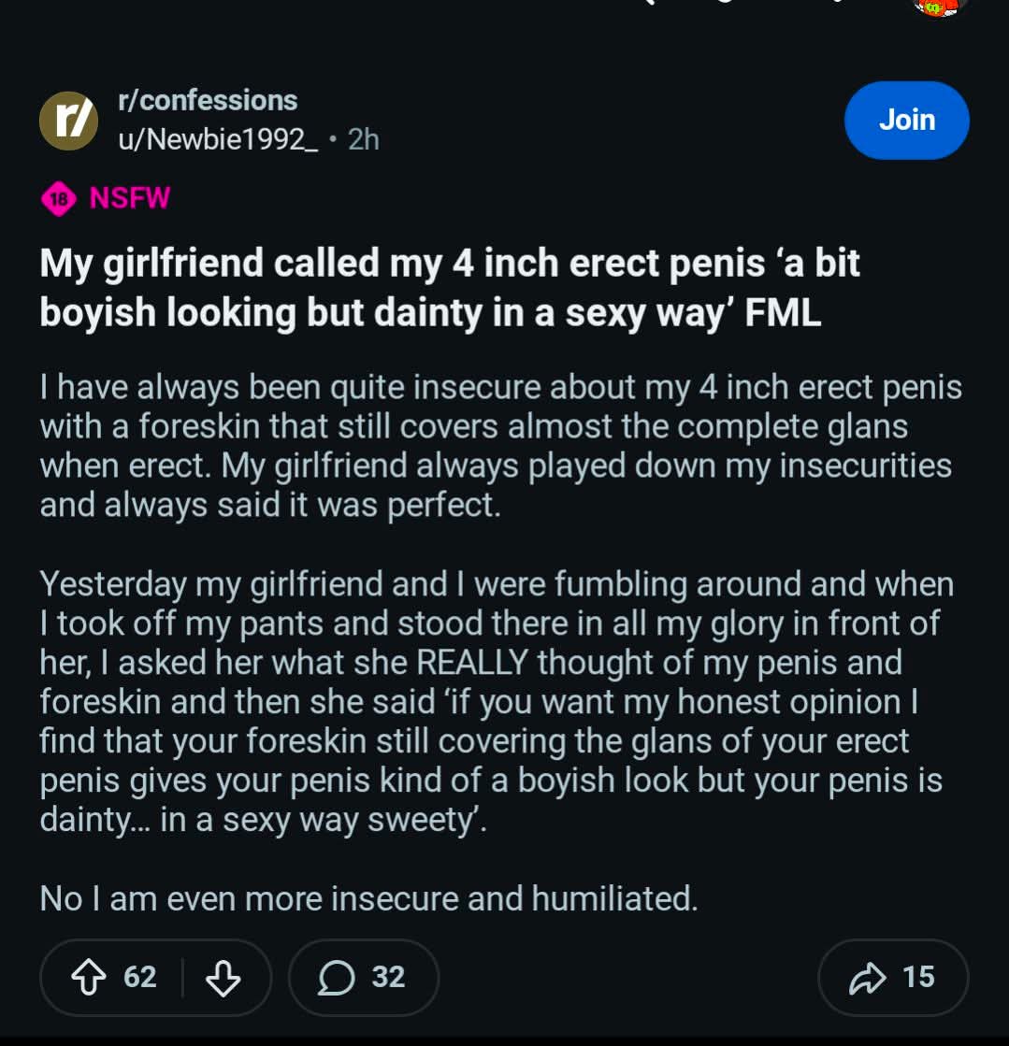1009x1046 pixels.
Task: Tap the 62 upvote count
Action: [140, 978]
